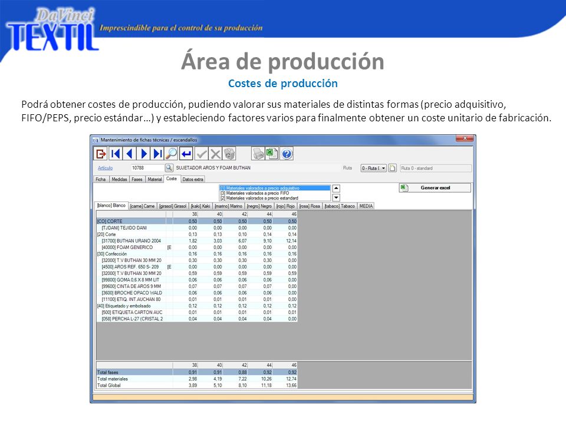566x424 pixels.
Task: Close the fichas técnicas window
Action: click(465, 138)
